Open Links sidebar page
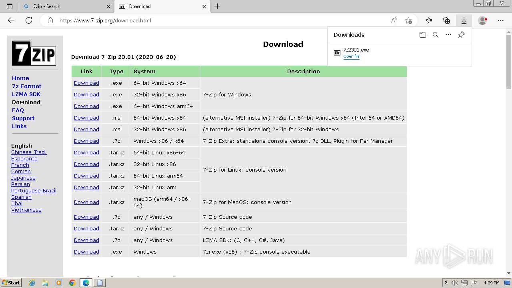The image size is (512, 288). [19, 126]
